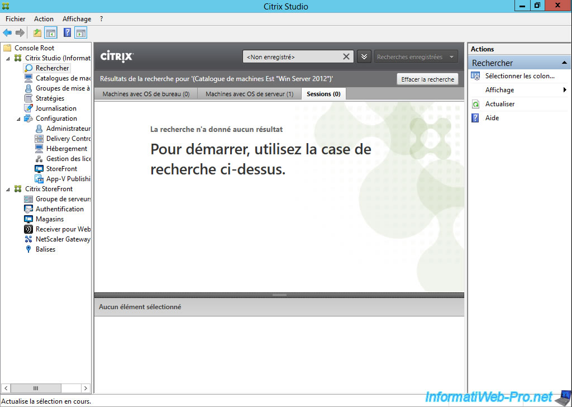Viewport: 572px width, 407px height.
Task: Toggle the Show/Hide Action Pane icon
Action: pos(80,33)
